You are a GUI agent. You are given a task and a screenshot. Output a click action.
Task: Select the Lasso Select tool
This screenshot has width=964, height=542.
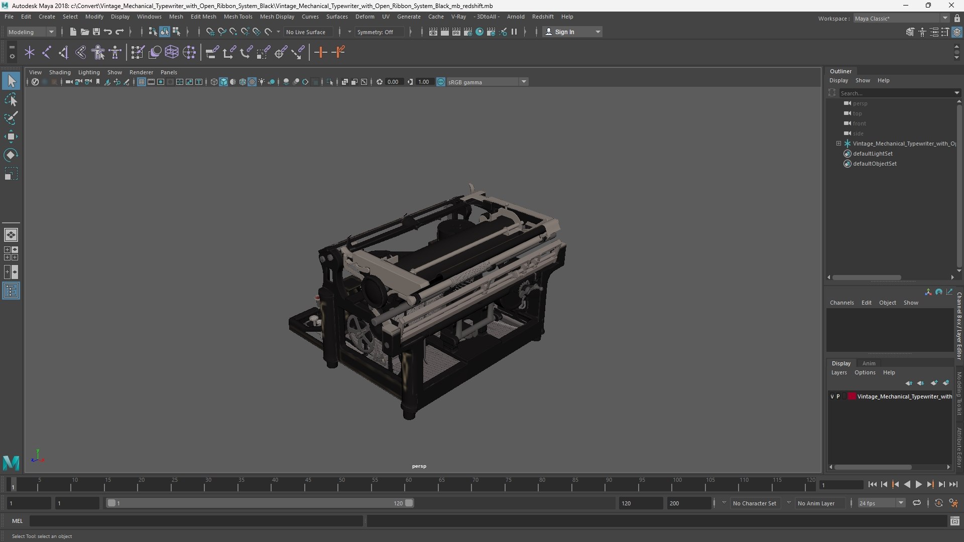[11, 100]
